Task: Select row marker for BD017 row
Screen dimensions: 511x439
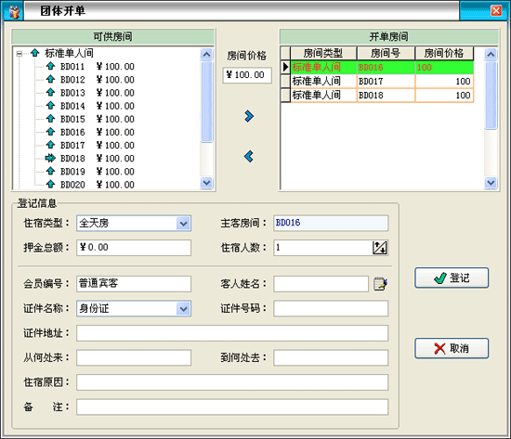Action: click(285, 81)
